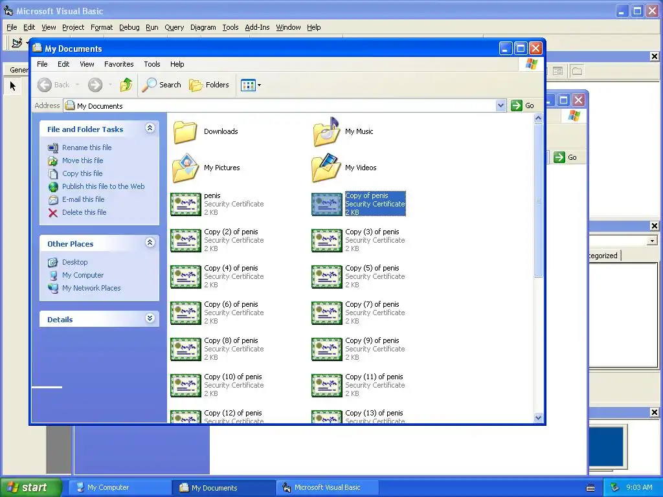Screen dimensions: 663x497
Task: Open the Query menu in Visual Basic
Action: 174,27
